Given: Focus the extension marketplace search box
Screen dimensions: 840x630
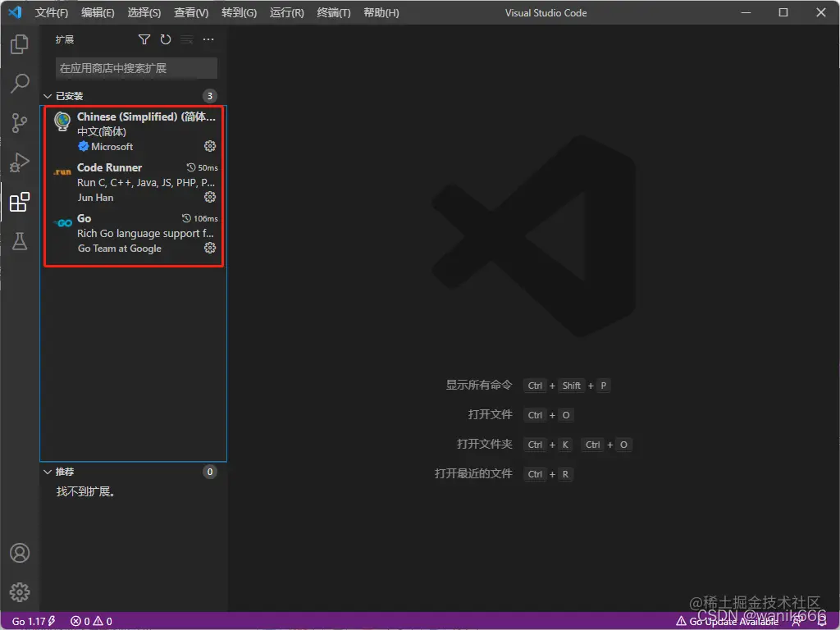Looking at the screenshot, I should tap(137, 69).
